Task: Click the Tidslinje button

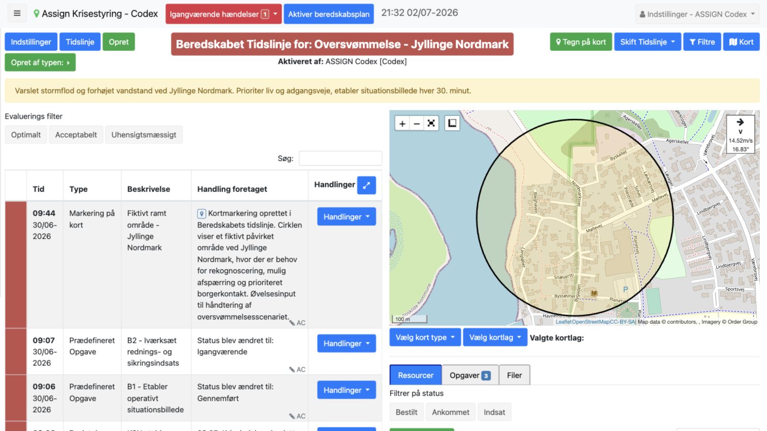Action: (80, 42)
